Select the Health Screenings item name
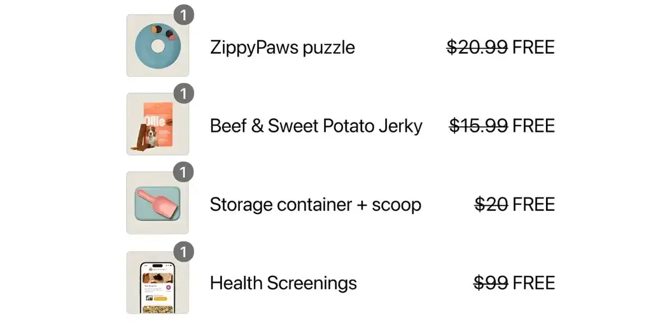Image resolution: width=666 pixels, height=325 pixels. click(x=283, y=283)
